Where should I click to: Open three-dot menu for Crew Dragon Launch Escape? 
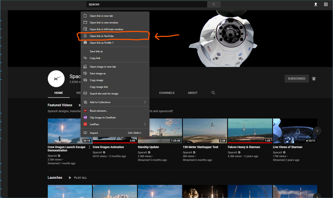[x=89, y=147]
